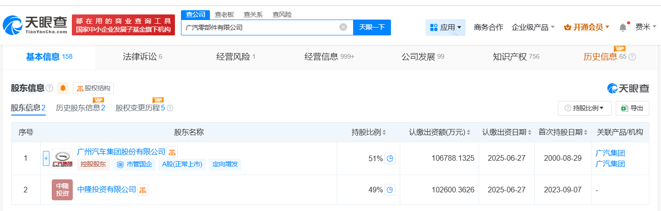Expand the 广州汽车集团 shareholder row
This screenshot has height=211, width=661.
pyautogui.click(x=46, y=158)
